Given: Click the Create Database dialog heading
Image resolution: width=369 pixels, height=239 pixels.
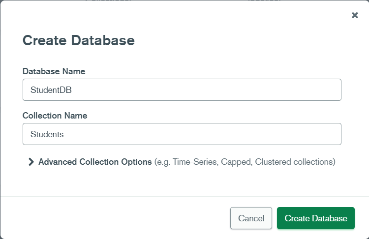Looking at the screenshot, I should (x=79, y=40).
